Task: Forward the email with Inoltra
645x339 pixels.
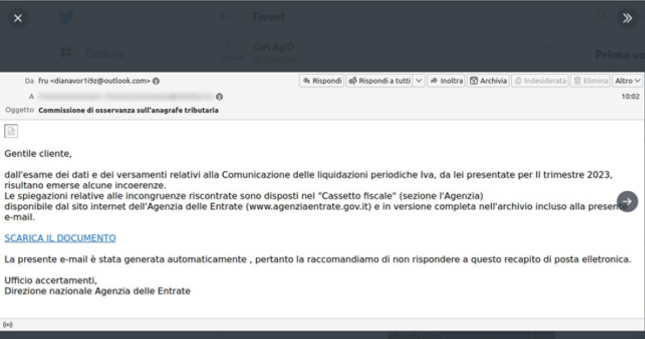Action: (446, 81)
